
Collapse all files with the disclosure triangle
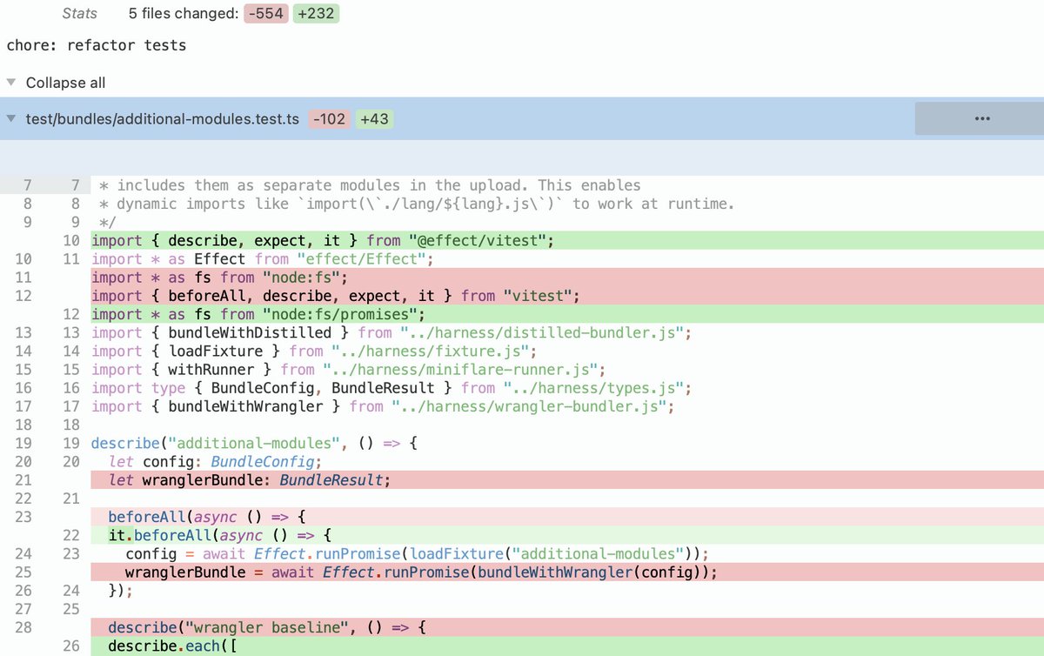11,83
